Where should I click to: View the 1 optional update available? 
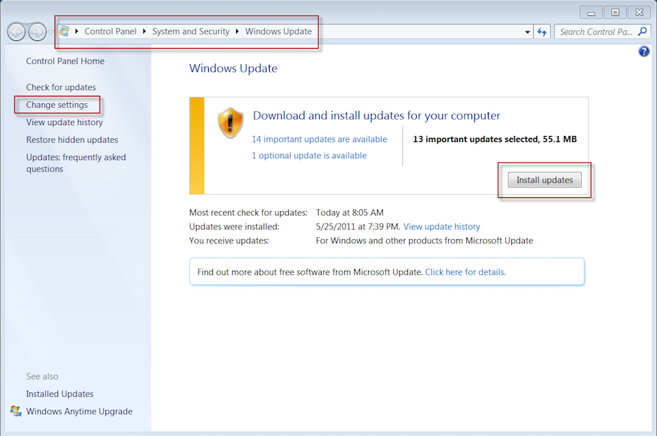pos(309,155)
